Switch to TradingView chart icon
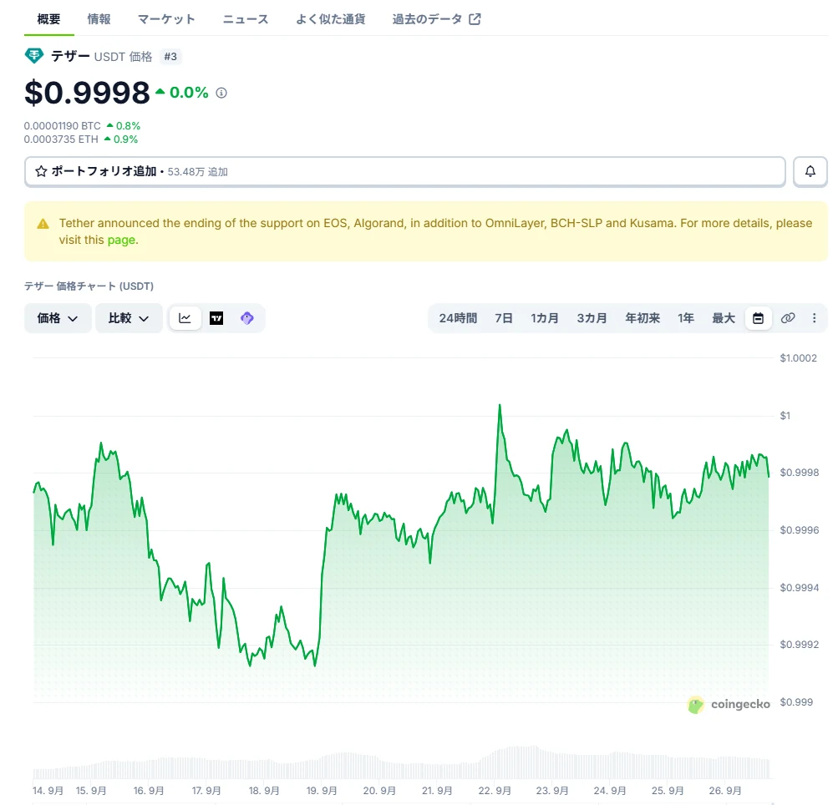 [216, 318]
